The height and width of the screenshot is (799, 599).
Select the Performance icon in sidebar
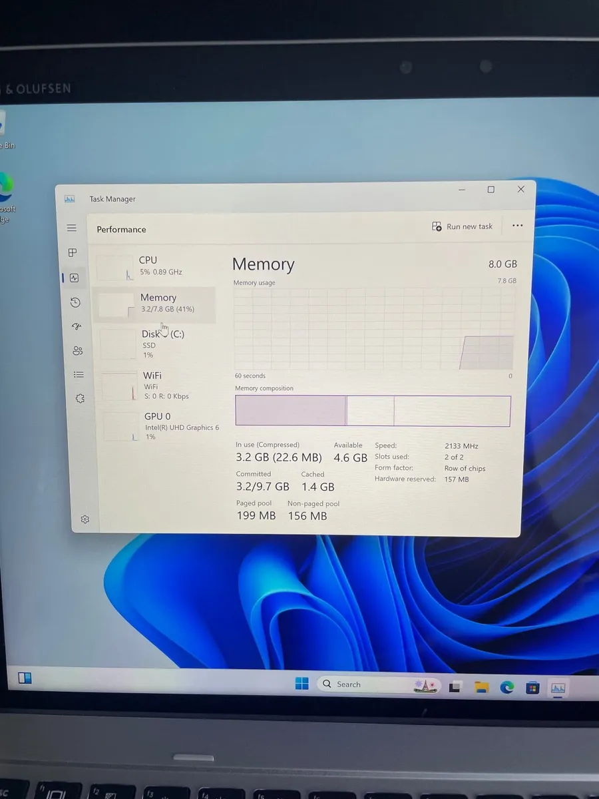(74, 278)
